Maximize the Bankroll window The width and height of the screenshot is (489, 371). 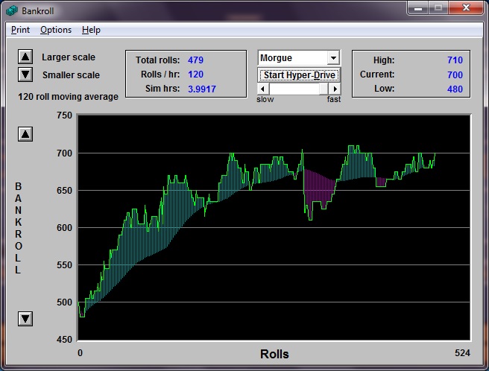pos(438,8)
